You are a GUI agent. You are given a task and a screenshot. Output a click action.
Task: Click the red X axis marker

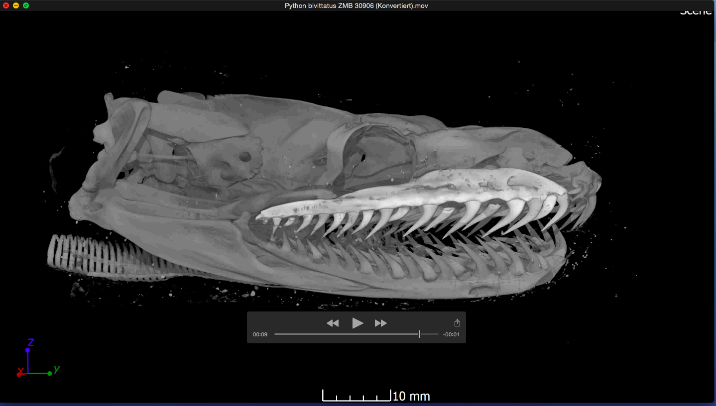click(x=20, y=372)
